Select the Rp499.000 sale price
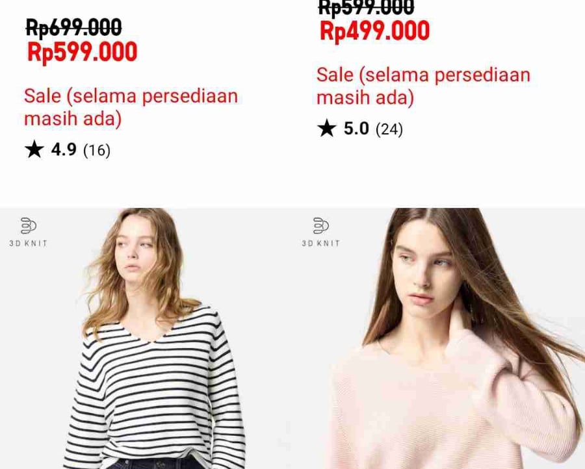Viewport: 585px width, 469px height. point(375,31)
